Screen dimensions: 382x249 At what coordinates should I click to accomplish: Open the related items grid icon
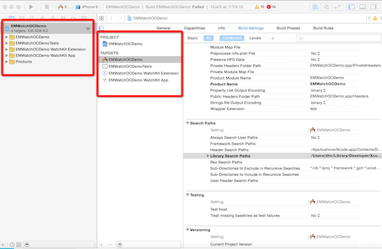point(102,18)
